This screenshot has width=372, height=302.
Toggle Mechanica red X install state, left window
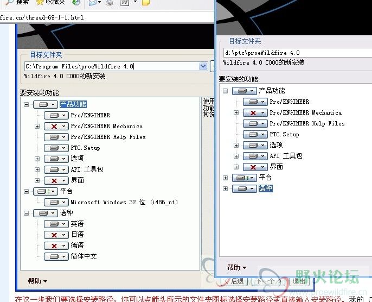[56, 127]
